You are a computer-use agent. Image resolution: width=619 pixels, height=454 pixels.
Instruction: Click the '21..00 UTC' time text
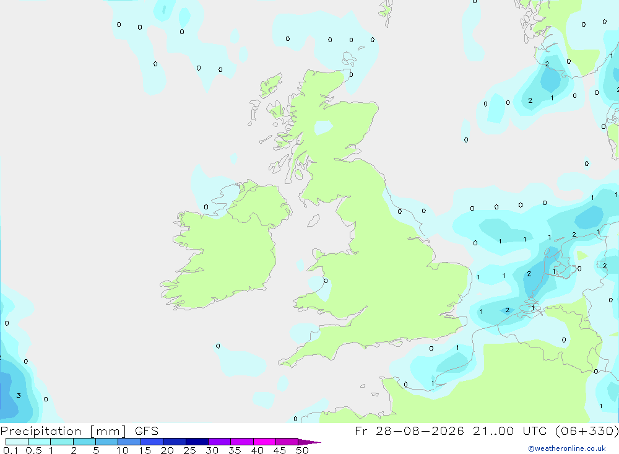tap(509, 430)
